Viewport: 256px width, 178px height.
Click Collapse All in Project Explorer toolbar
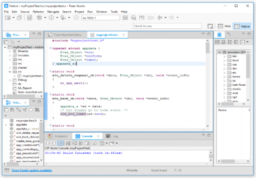[x=7, y=42]
